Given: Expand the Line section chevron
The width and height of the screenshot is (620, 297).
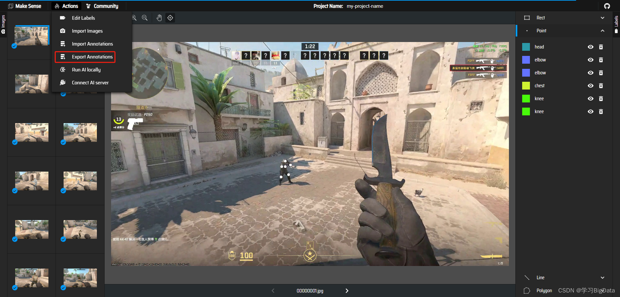Looking at the screenshot, I should 602,278.
